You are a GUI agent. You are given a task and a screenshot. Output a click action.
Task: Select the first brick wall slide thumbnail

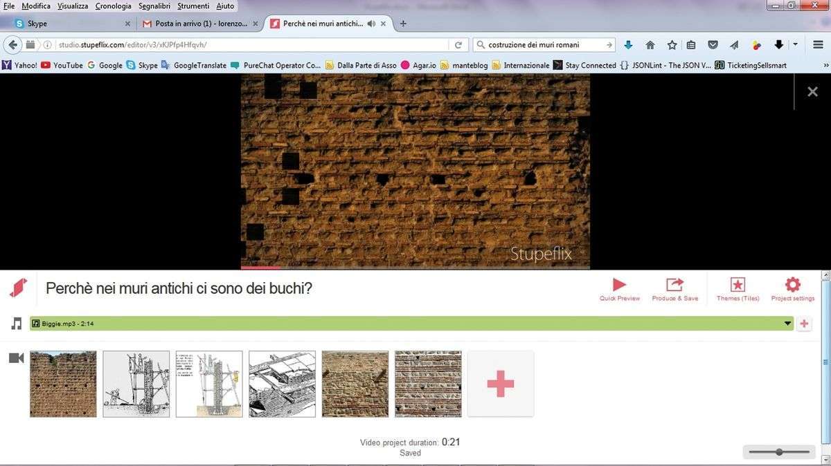click(63, 384)
